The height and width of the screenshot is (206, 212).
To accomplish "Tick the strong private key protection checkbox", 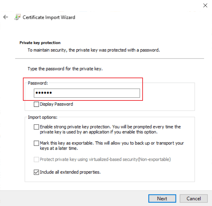I will [36, 127].
